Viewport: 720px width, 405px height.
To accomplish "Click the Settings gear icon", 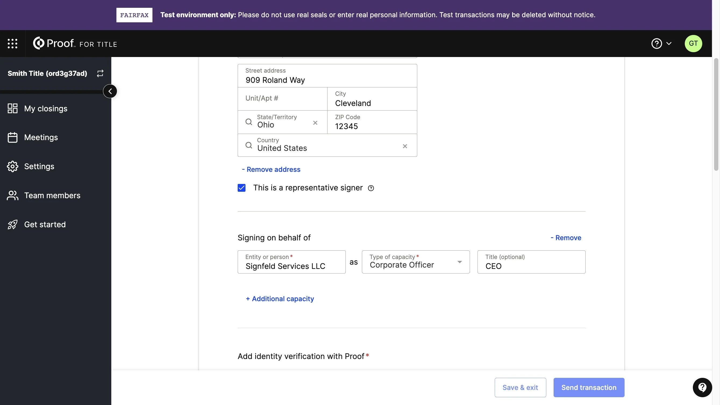I will click(x=13, y=166).
